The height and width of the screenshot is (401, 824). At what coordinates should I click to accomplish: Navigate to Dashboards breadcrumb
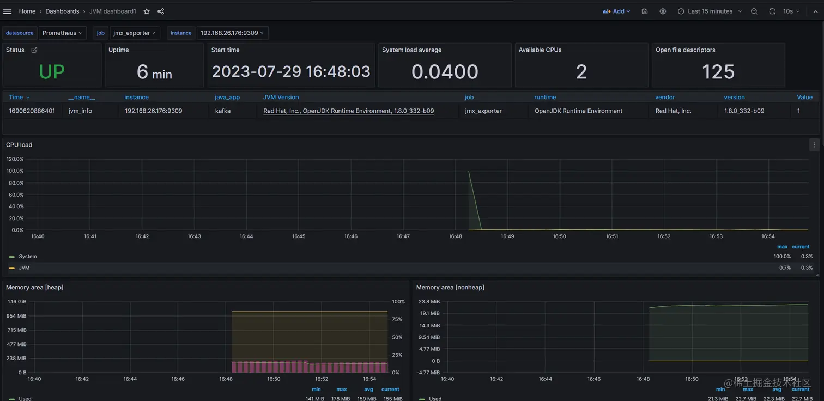pyautogui.click(x=62, y=11)
